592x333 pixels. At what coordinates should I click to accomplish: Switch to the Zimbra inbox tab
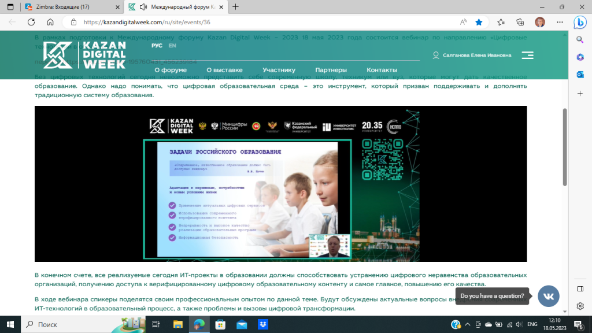72,7
